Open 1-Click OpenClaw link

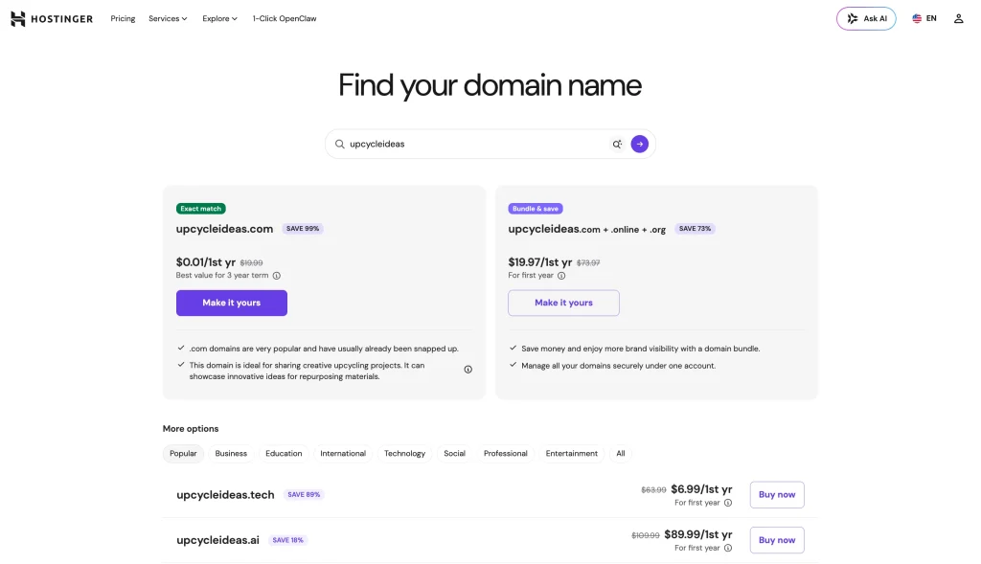coord(284,19)
